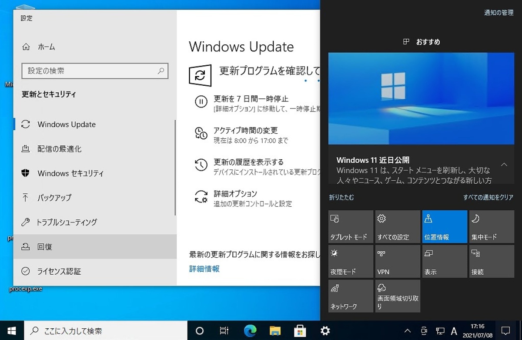Click すべての通知をクリア
Screen dimensions: 522x340
tap(488, 197)
